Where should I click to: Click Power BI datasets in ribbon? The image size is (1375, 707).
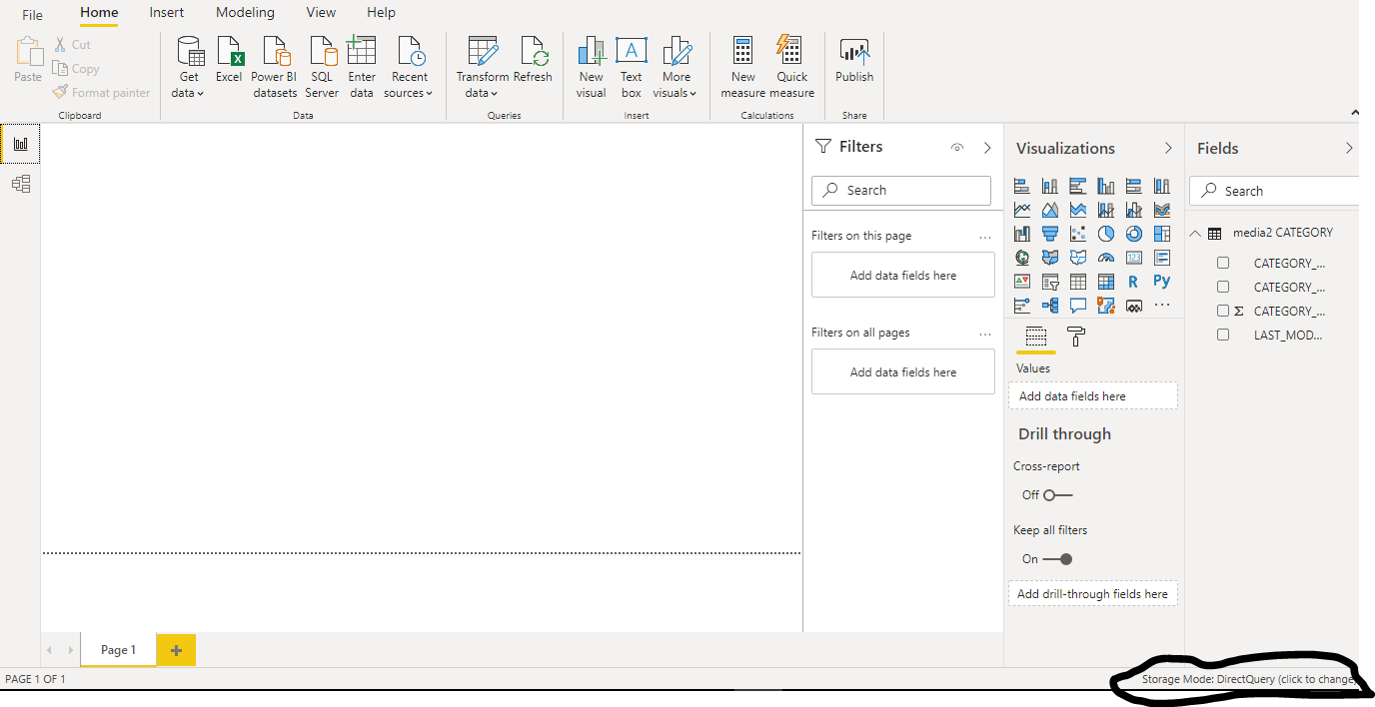coord(274,66)
